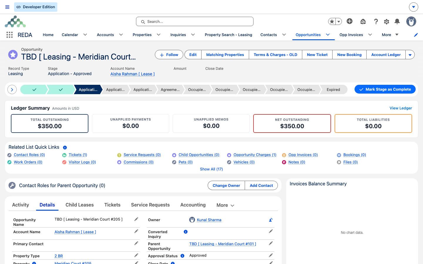This screenshot has width=423, height=264.
Task: Edit Account Name field pencil
Action: coord(136,231)
